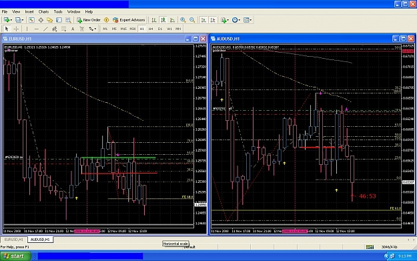Toggle the Market Watch panel
Image resolution: width=417 pixels, height=261 pixels.
click(x=31, y=20)
